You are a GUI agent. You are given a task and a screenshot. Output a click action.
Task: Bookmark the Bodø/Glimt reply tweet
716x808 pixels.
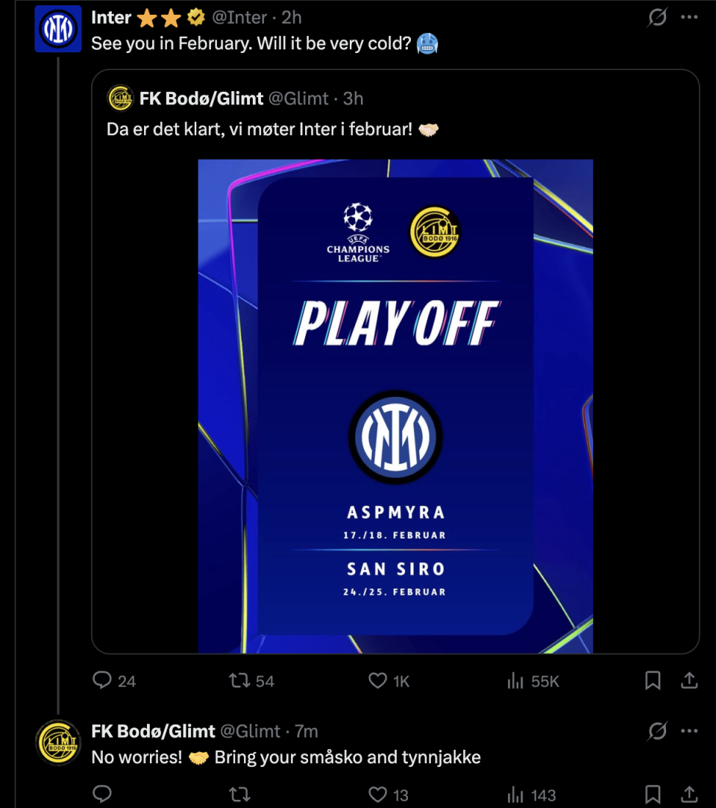coord(653,795)
